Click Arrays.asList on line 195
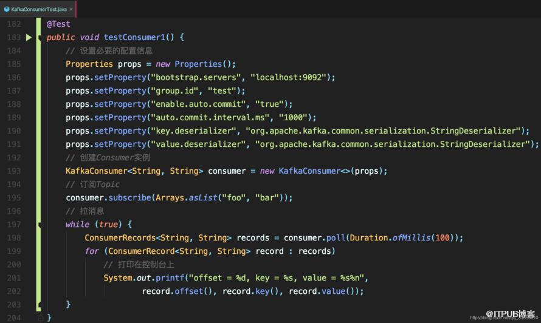The width and height of the screenshot is (541, 323). coord(187,198)
